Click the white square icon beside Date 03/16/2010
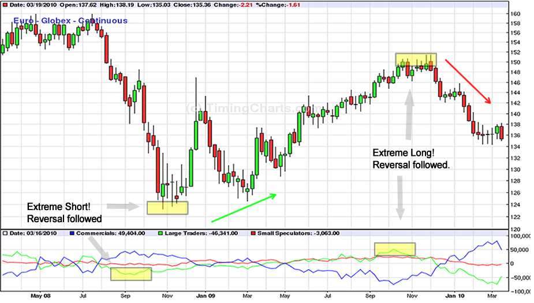 click(5, 233)
